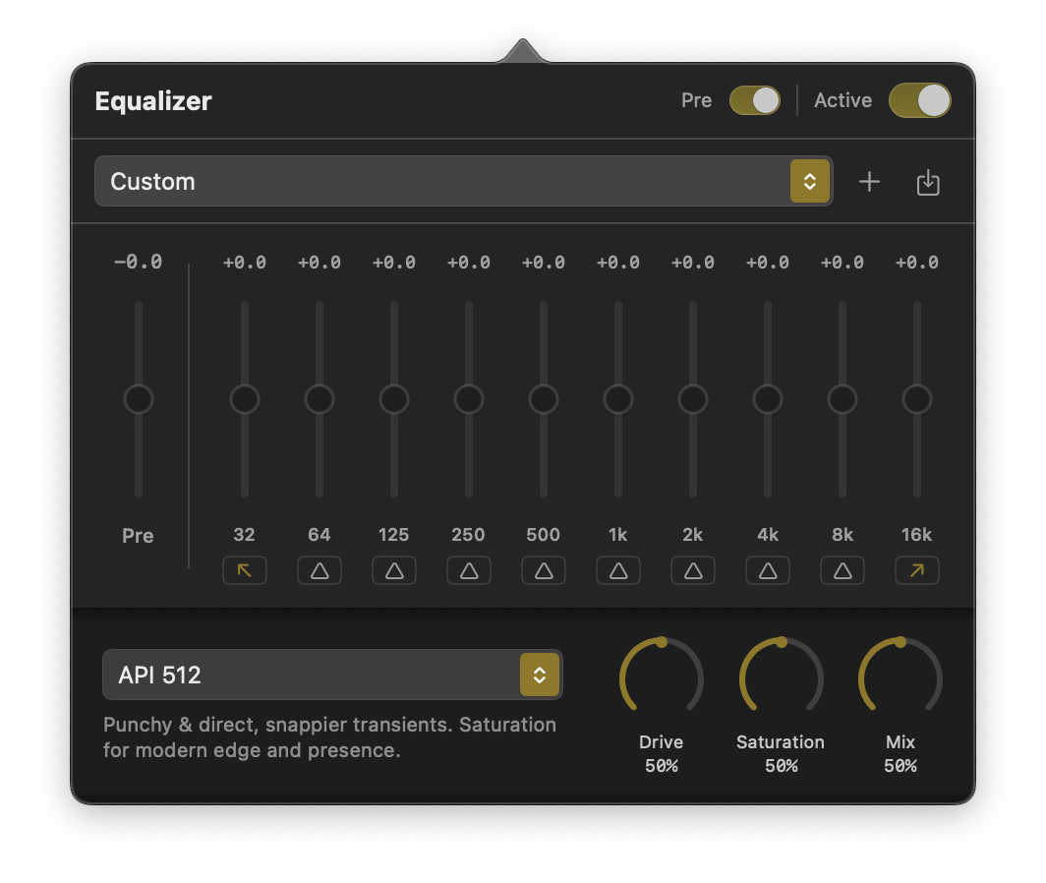1046x883 pixels.
Task: Select the low shelf filter icon under 32
Action: tap(245, 570)
